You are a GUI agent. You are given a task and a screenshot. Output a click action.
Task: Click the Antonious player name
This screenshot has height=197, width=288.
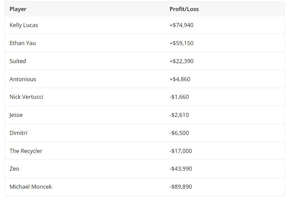23,79
